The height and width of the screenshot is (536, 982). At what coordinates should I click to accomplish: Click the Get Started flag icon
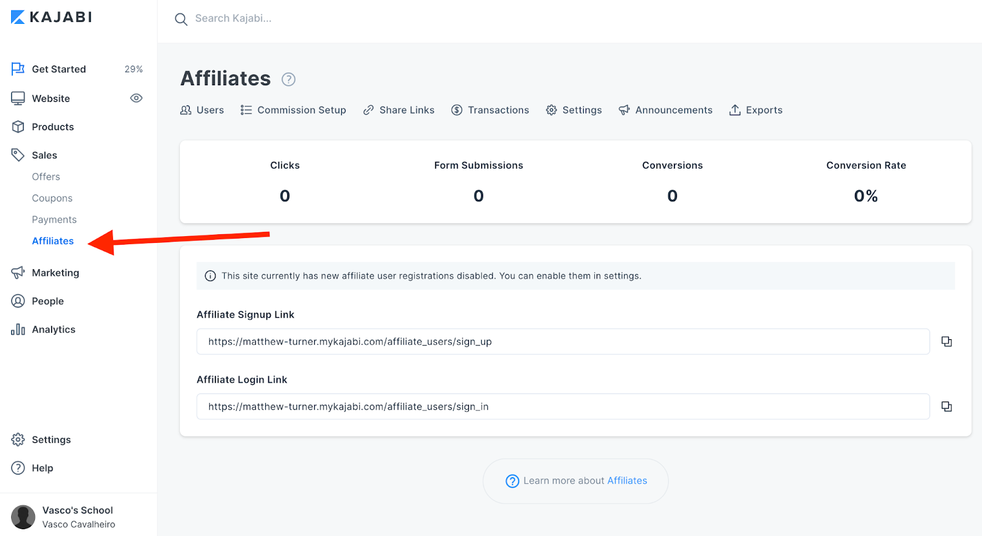tap(18, 69)
